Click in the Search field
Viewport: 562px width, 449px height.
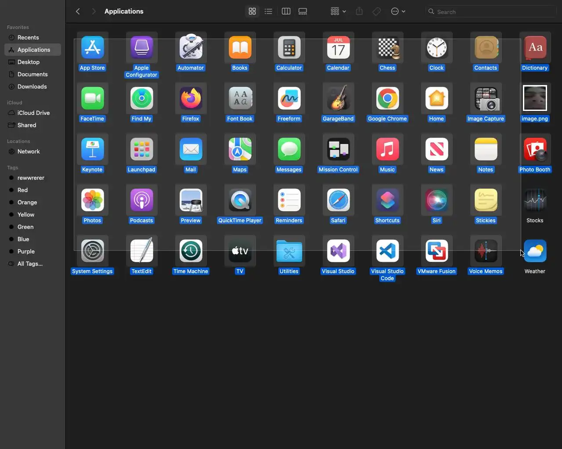491,12
